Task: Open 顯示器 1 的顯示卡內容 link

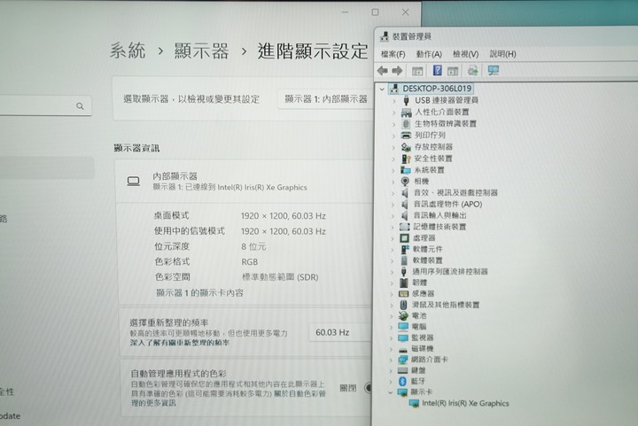Action: (199, 292)
